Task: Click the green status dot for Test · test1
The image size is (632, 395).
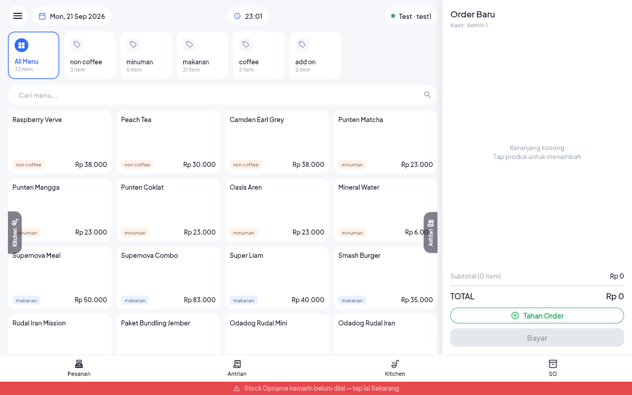Action: click(393, 16)
